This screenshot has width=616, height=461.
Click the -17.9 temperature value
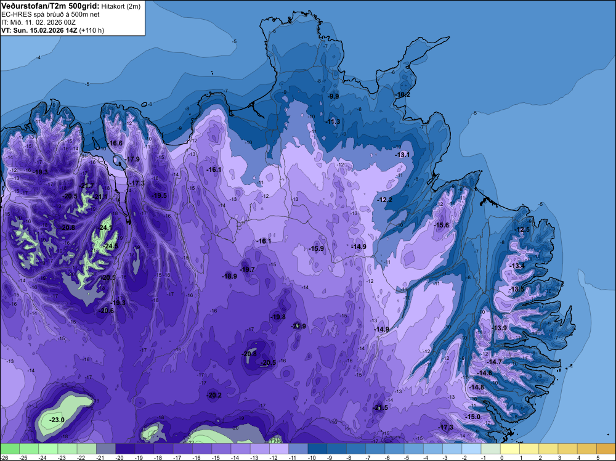132,159
